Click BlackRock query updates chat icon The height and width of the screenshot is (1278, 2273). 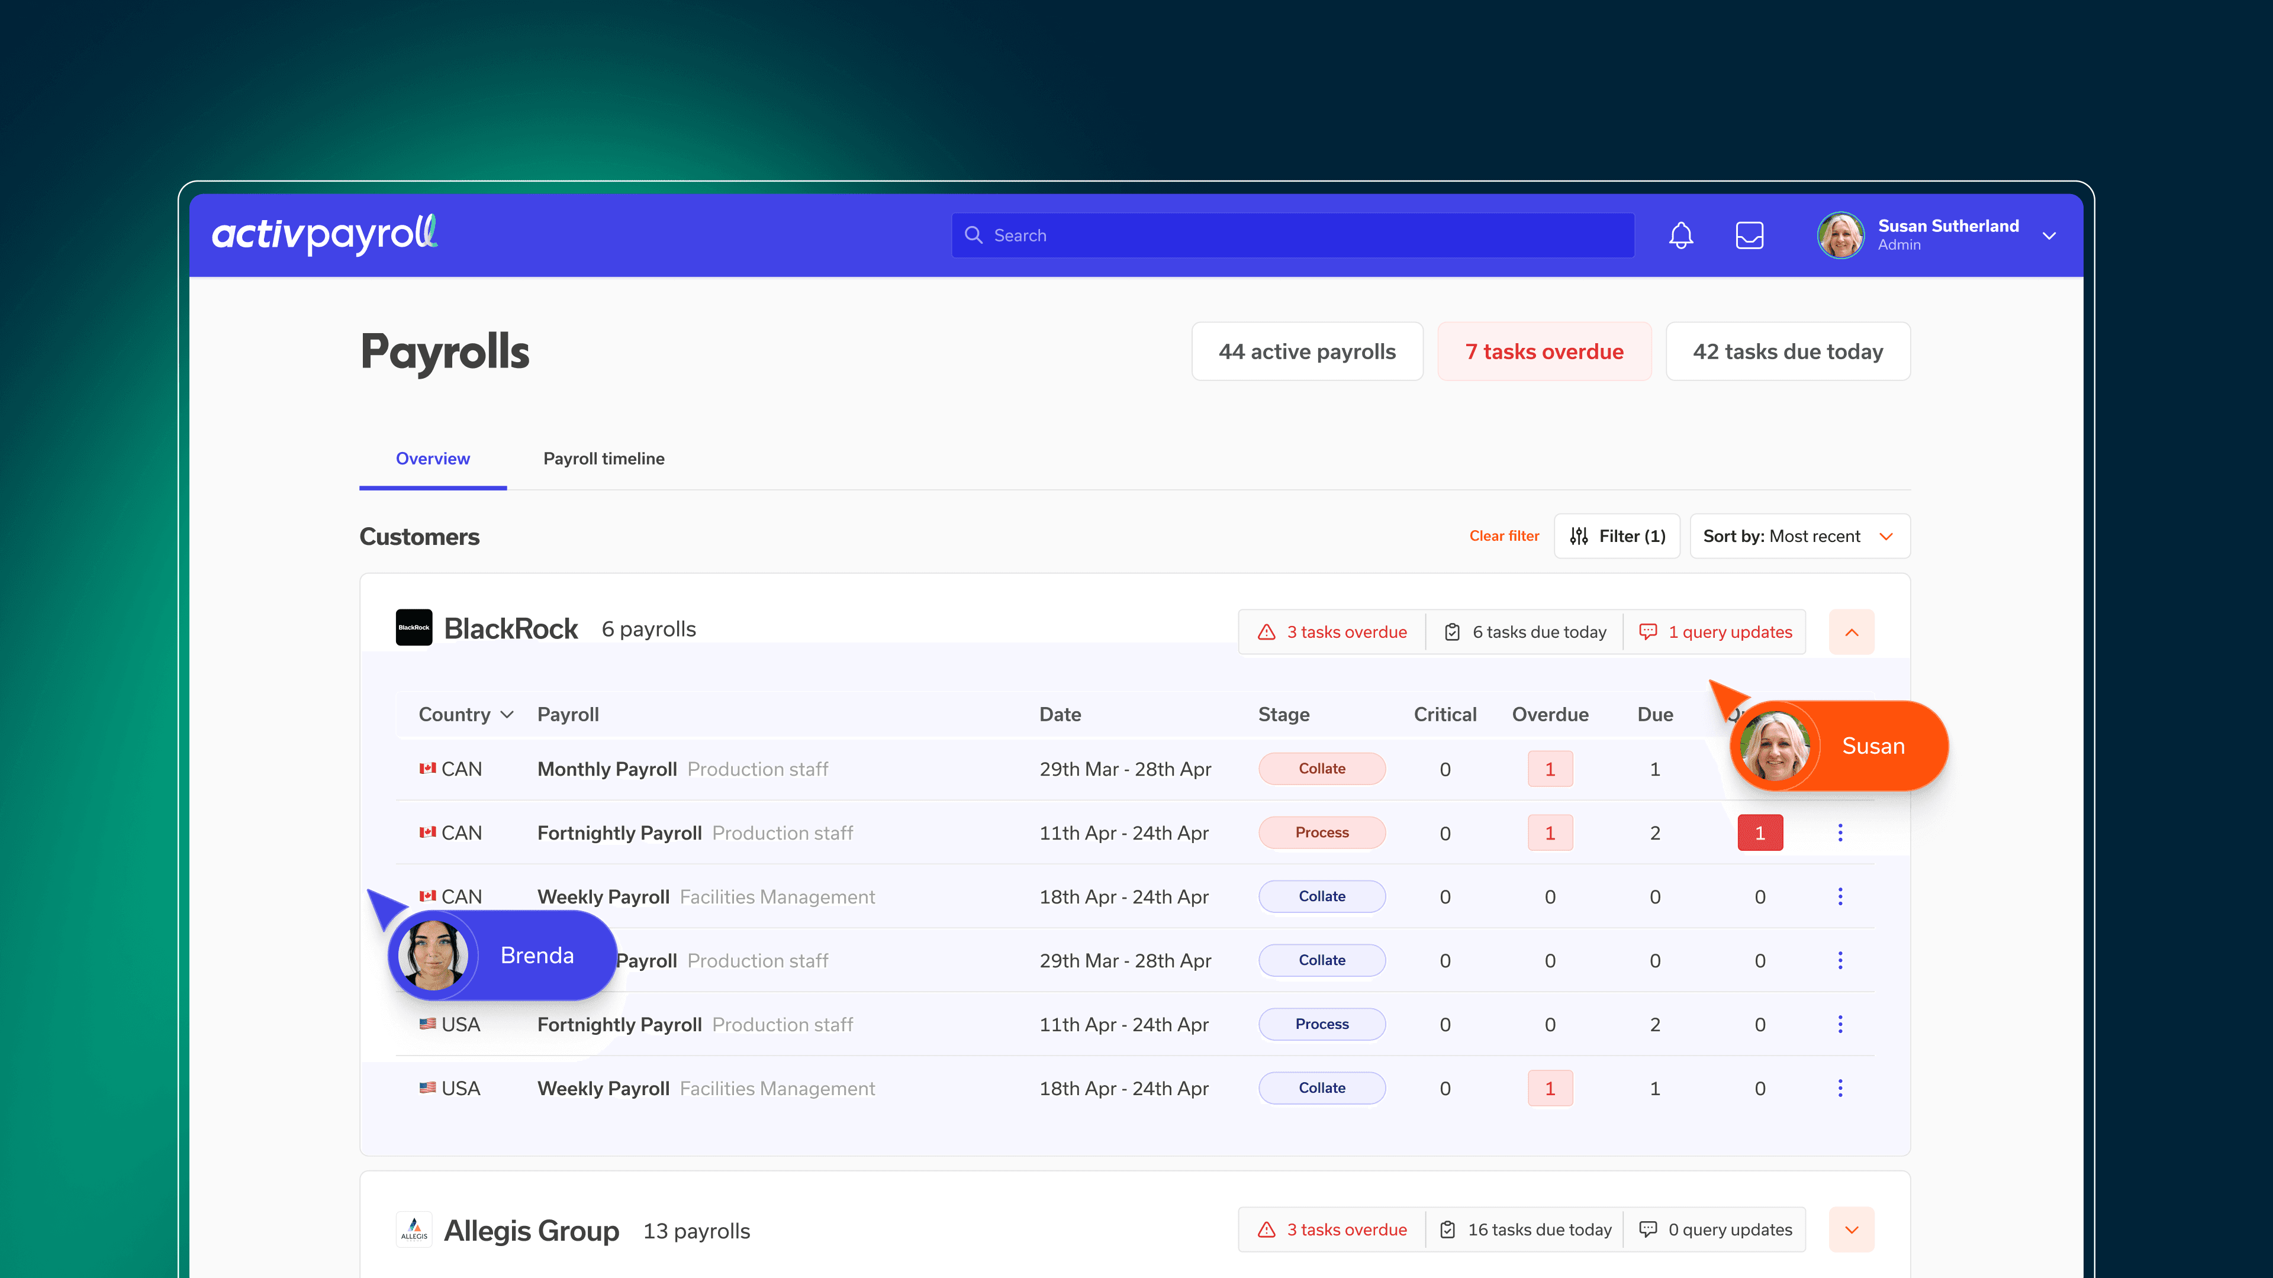[1647, 631]
